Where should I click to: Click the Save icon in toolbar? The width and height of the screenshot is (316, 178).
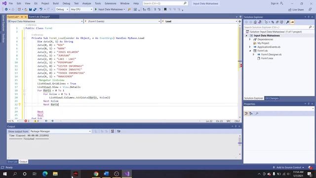30,9
